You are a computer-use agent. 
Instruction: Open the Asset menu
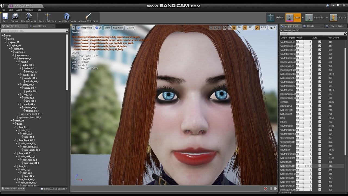pos(19,10)
